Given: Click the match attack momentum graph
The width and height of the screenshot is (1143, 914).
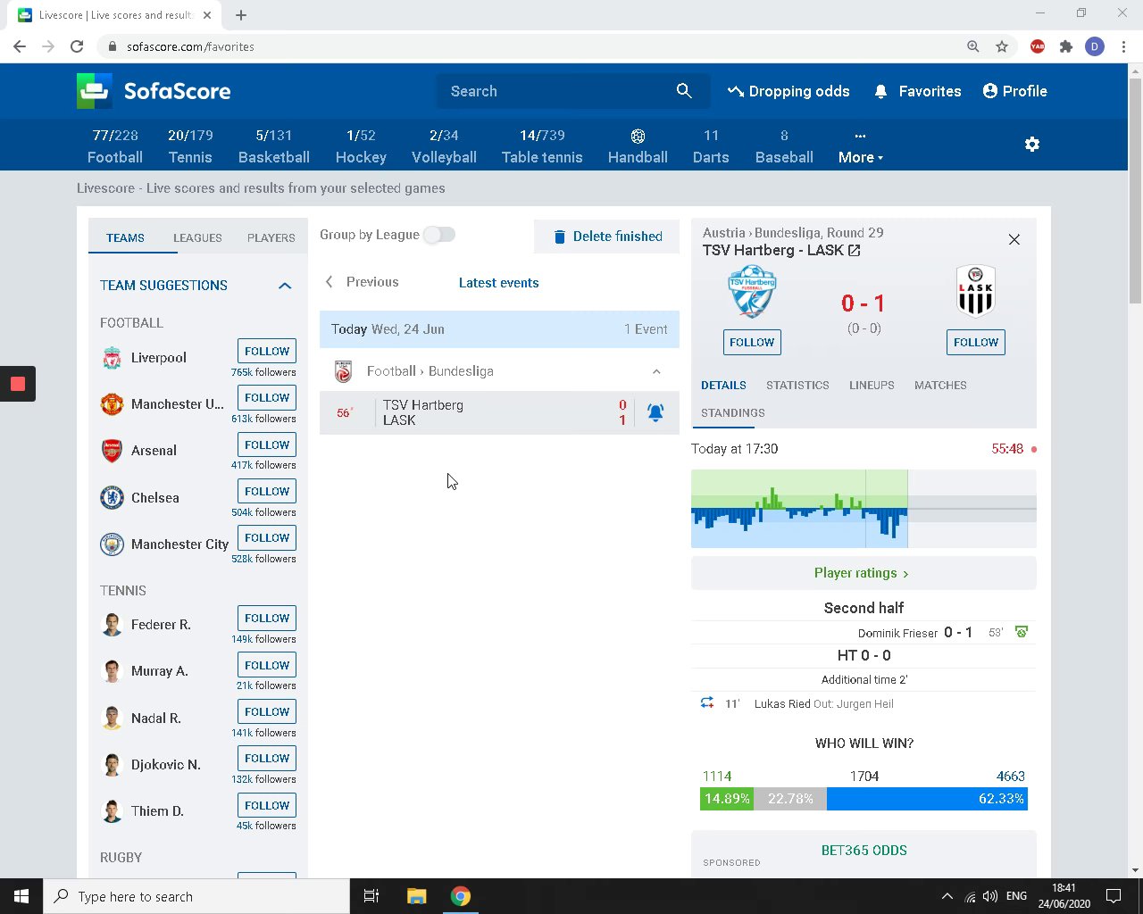Looking at the screenshot, I should click(x=864, y=509).
